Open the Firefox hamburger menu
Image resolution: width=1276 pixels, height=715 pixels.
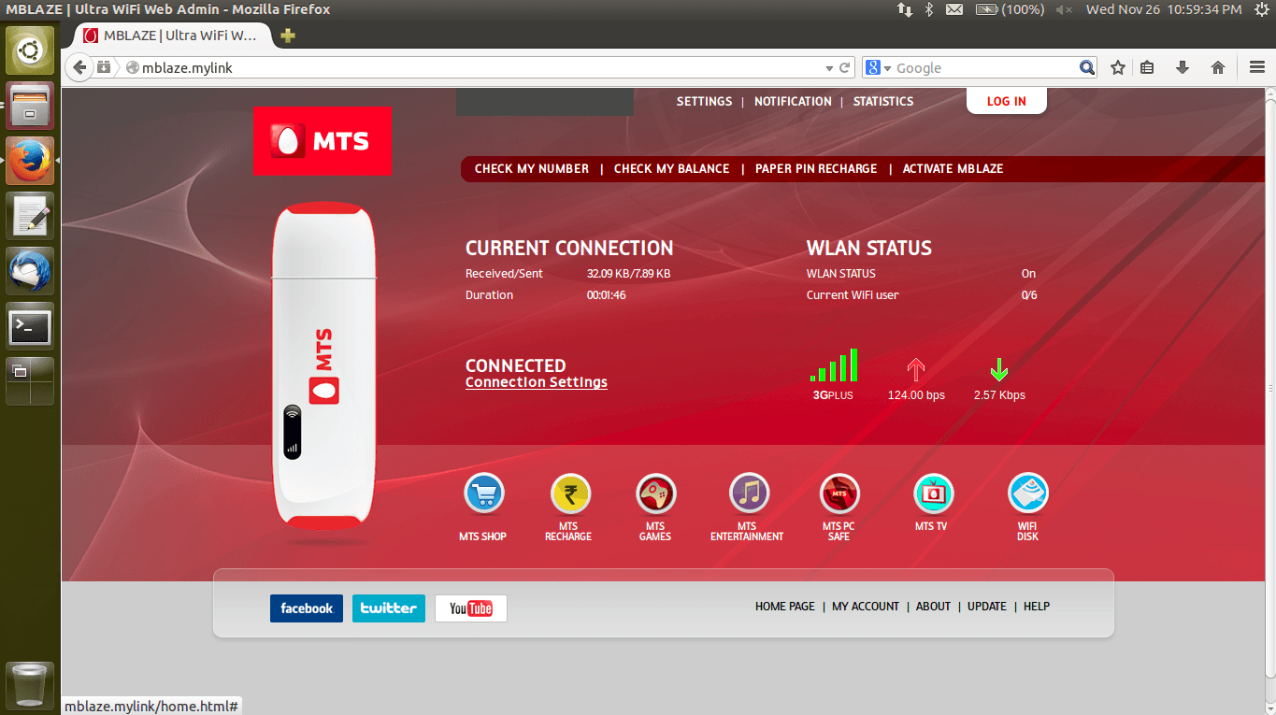click(1257, 67)
